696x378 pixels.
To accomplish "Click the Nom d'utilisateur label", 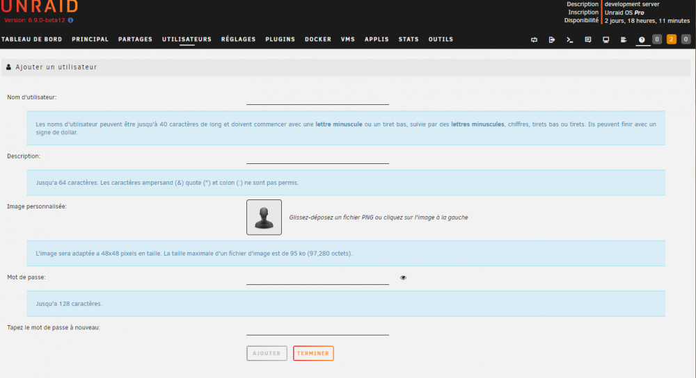I will (x=31, y=97).
